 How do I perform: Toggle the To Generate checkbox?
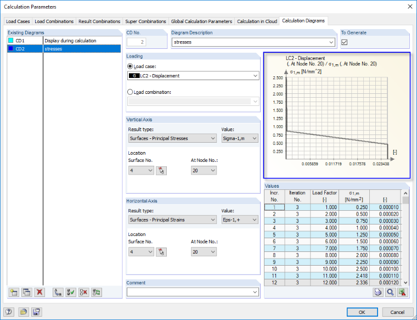click(x=345, y=42)
